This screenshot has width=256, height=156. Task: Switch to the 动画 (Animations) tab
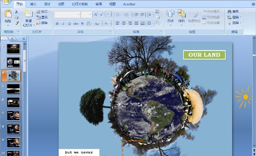point(61,4)
